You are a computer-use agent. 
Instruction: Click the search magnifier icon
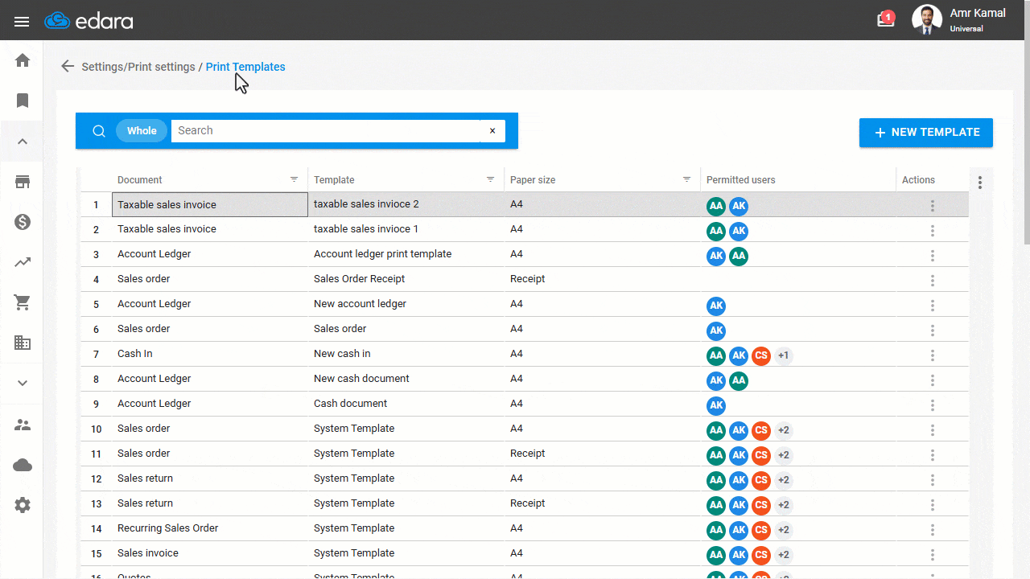coord(99,131)
